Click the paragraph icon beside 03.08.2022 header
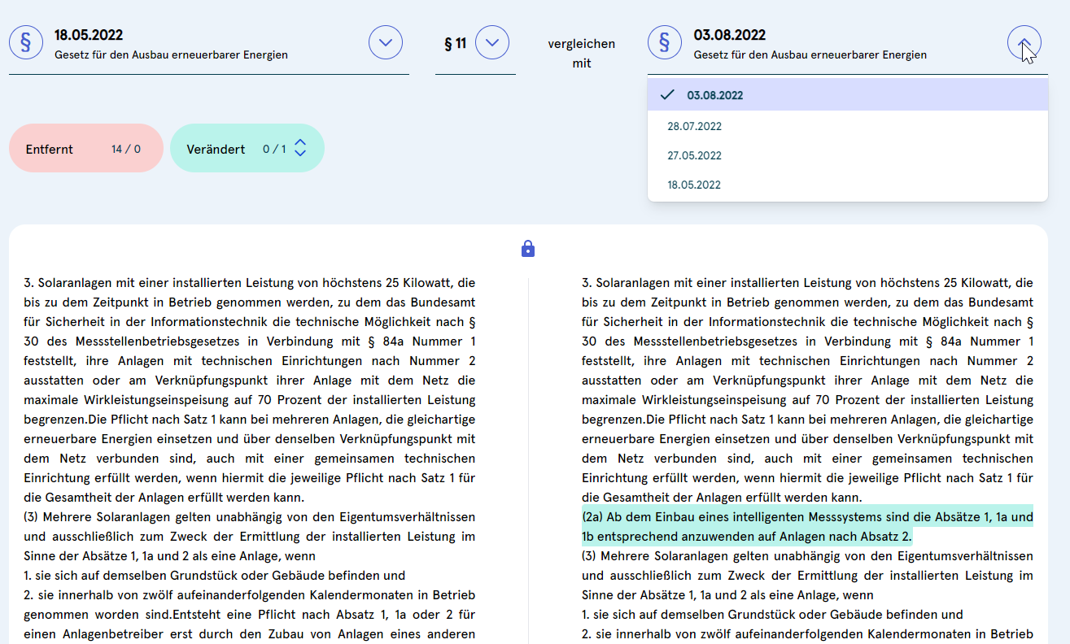 click(665, 42)
